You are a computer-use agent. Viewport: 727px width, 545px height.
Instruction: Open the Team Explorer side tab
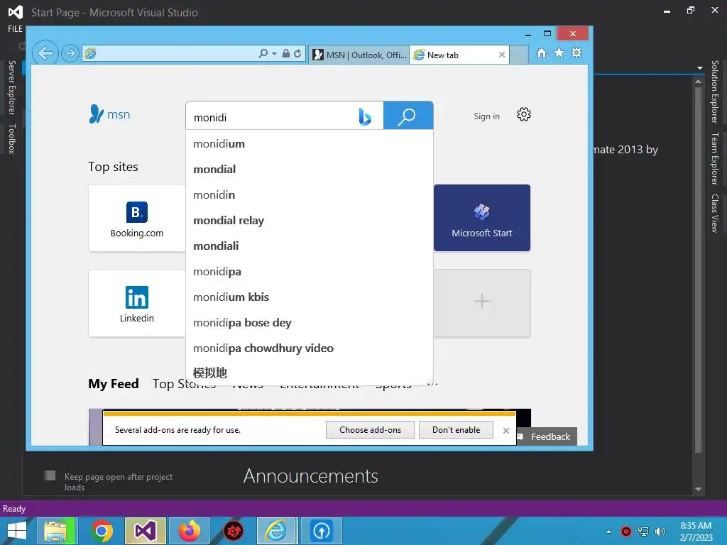tap(715, 158)
